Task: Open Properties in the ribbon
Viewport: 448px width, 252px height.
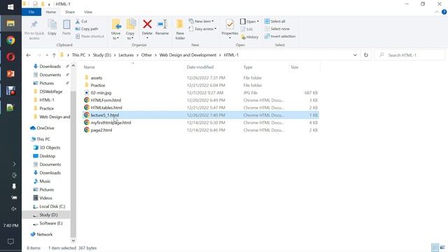Action: (230, 29)
